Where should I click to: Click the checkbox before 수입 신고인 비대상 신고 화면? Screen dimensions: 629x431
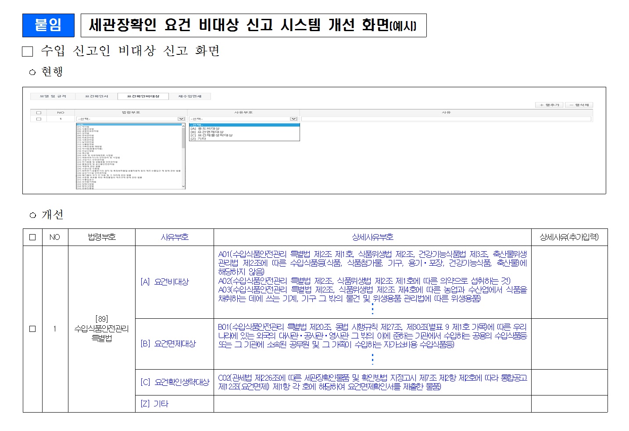point(27,52)
